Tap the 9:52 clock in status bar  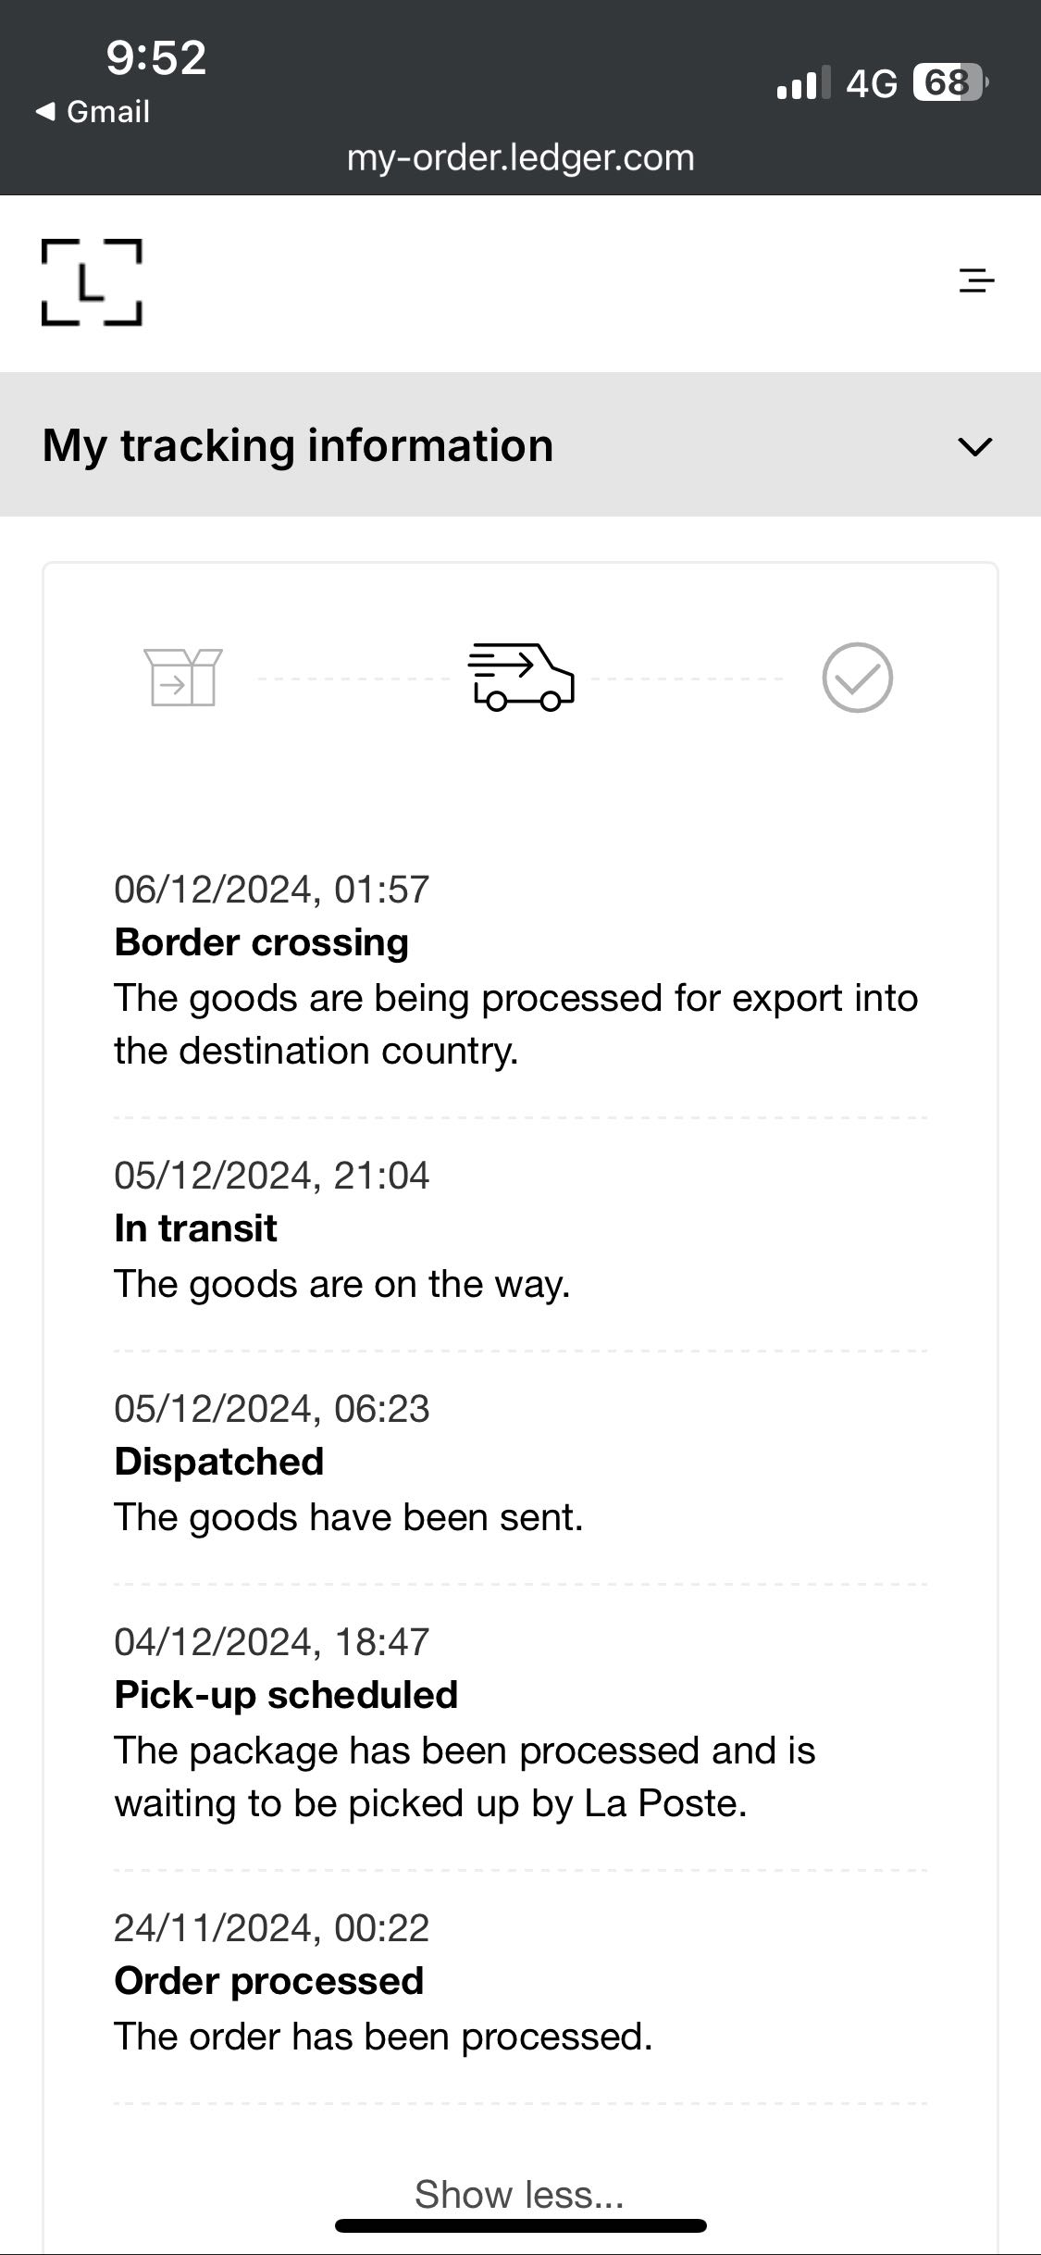pos(155,57)
